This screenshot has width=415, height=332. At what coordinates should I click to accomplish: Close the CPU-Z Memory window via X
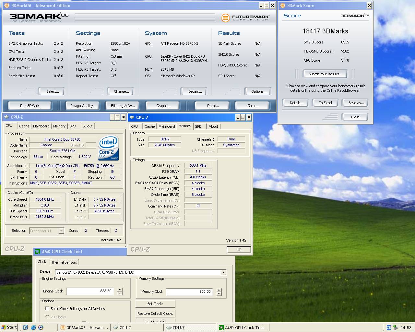click(249, 117)
